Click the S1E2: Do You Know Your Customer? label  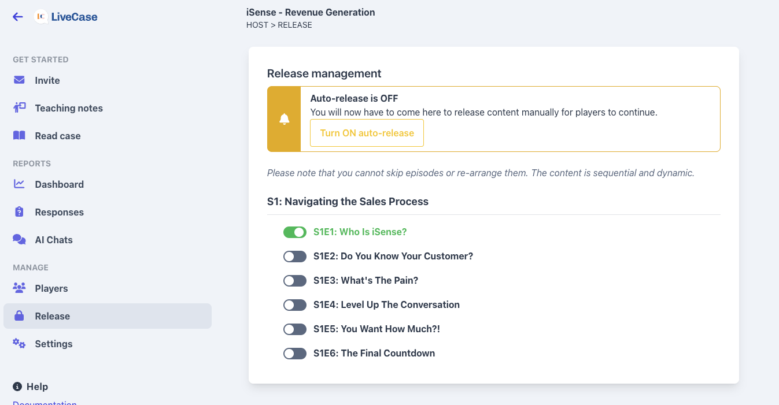click(x=393, y=256)
